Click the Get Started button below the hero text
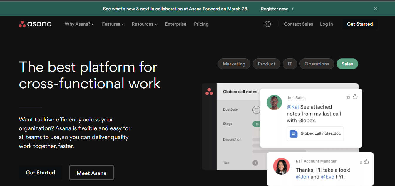The width and height of the screenshot is (395, 186). click(41, 173)
